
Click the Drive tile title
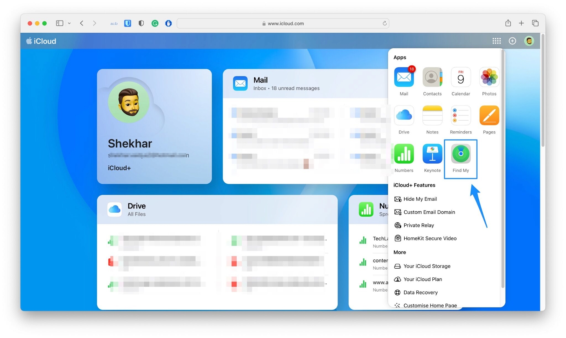click(137, 206)
